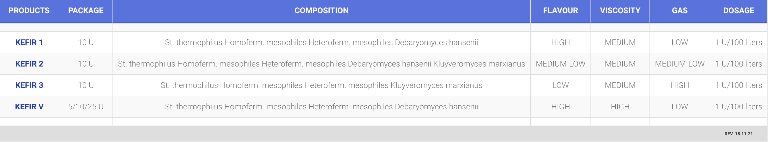The width and height of the screenshot is (768, 142).
Task: Click the PRODUCTS column header
Action: click(x=29, y=11)
